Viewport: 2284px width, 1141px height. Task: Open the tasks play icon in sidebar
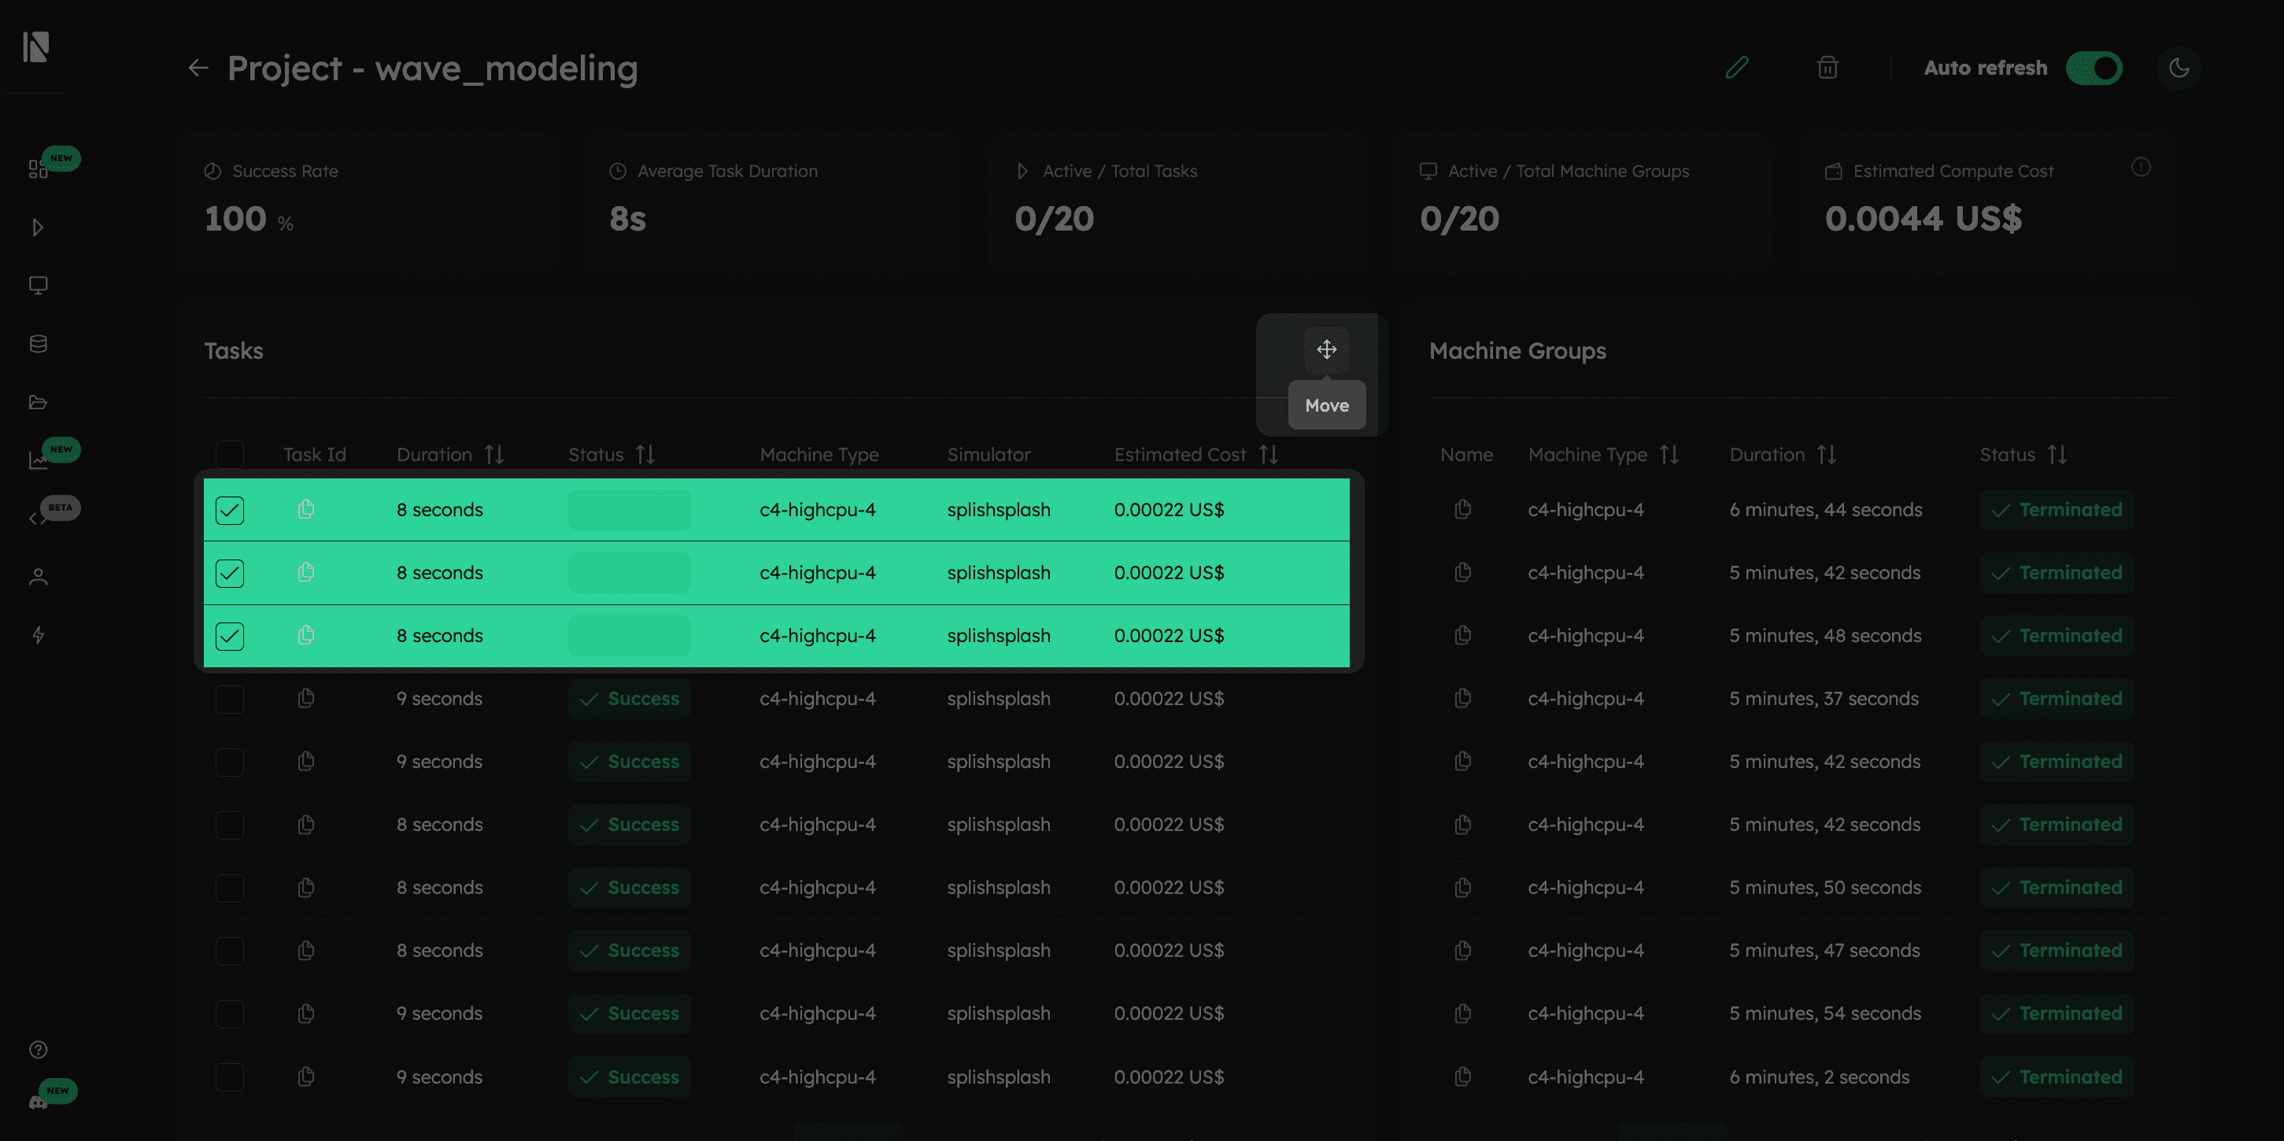pos(38,228)
